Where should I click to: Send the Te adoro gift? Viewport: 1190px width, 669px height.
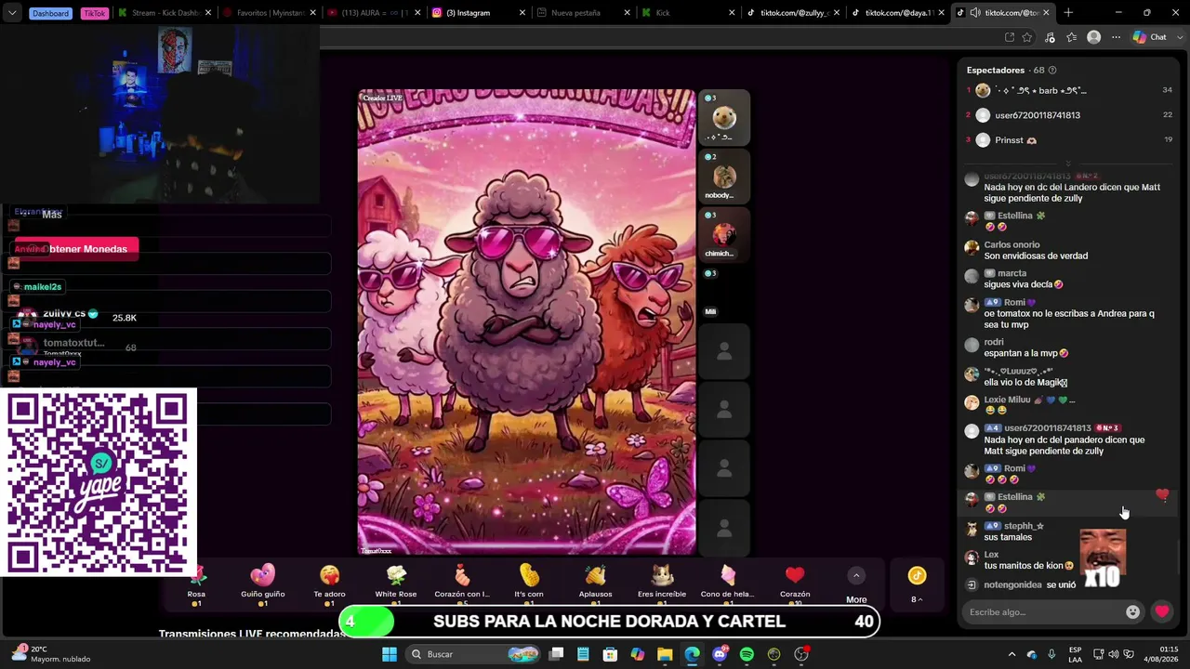point(329,584)
